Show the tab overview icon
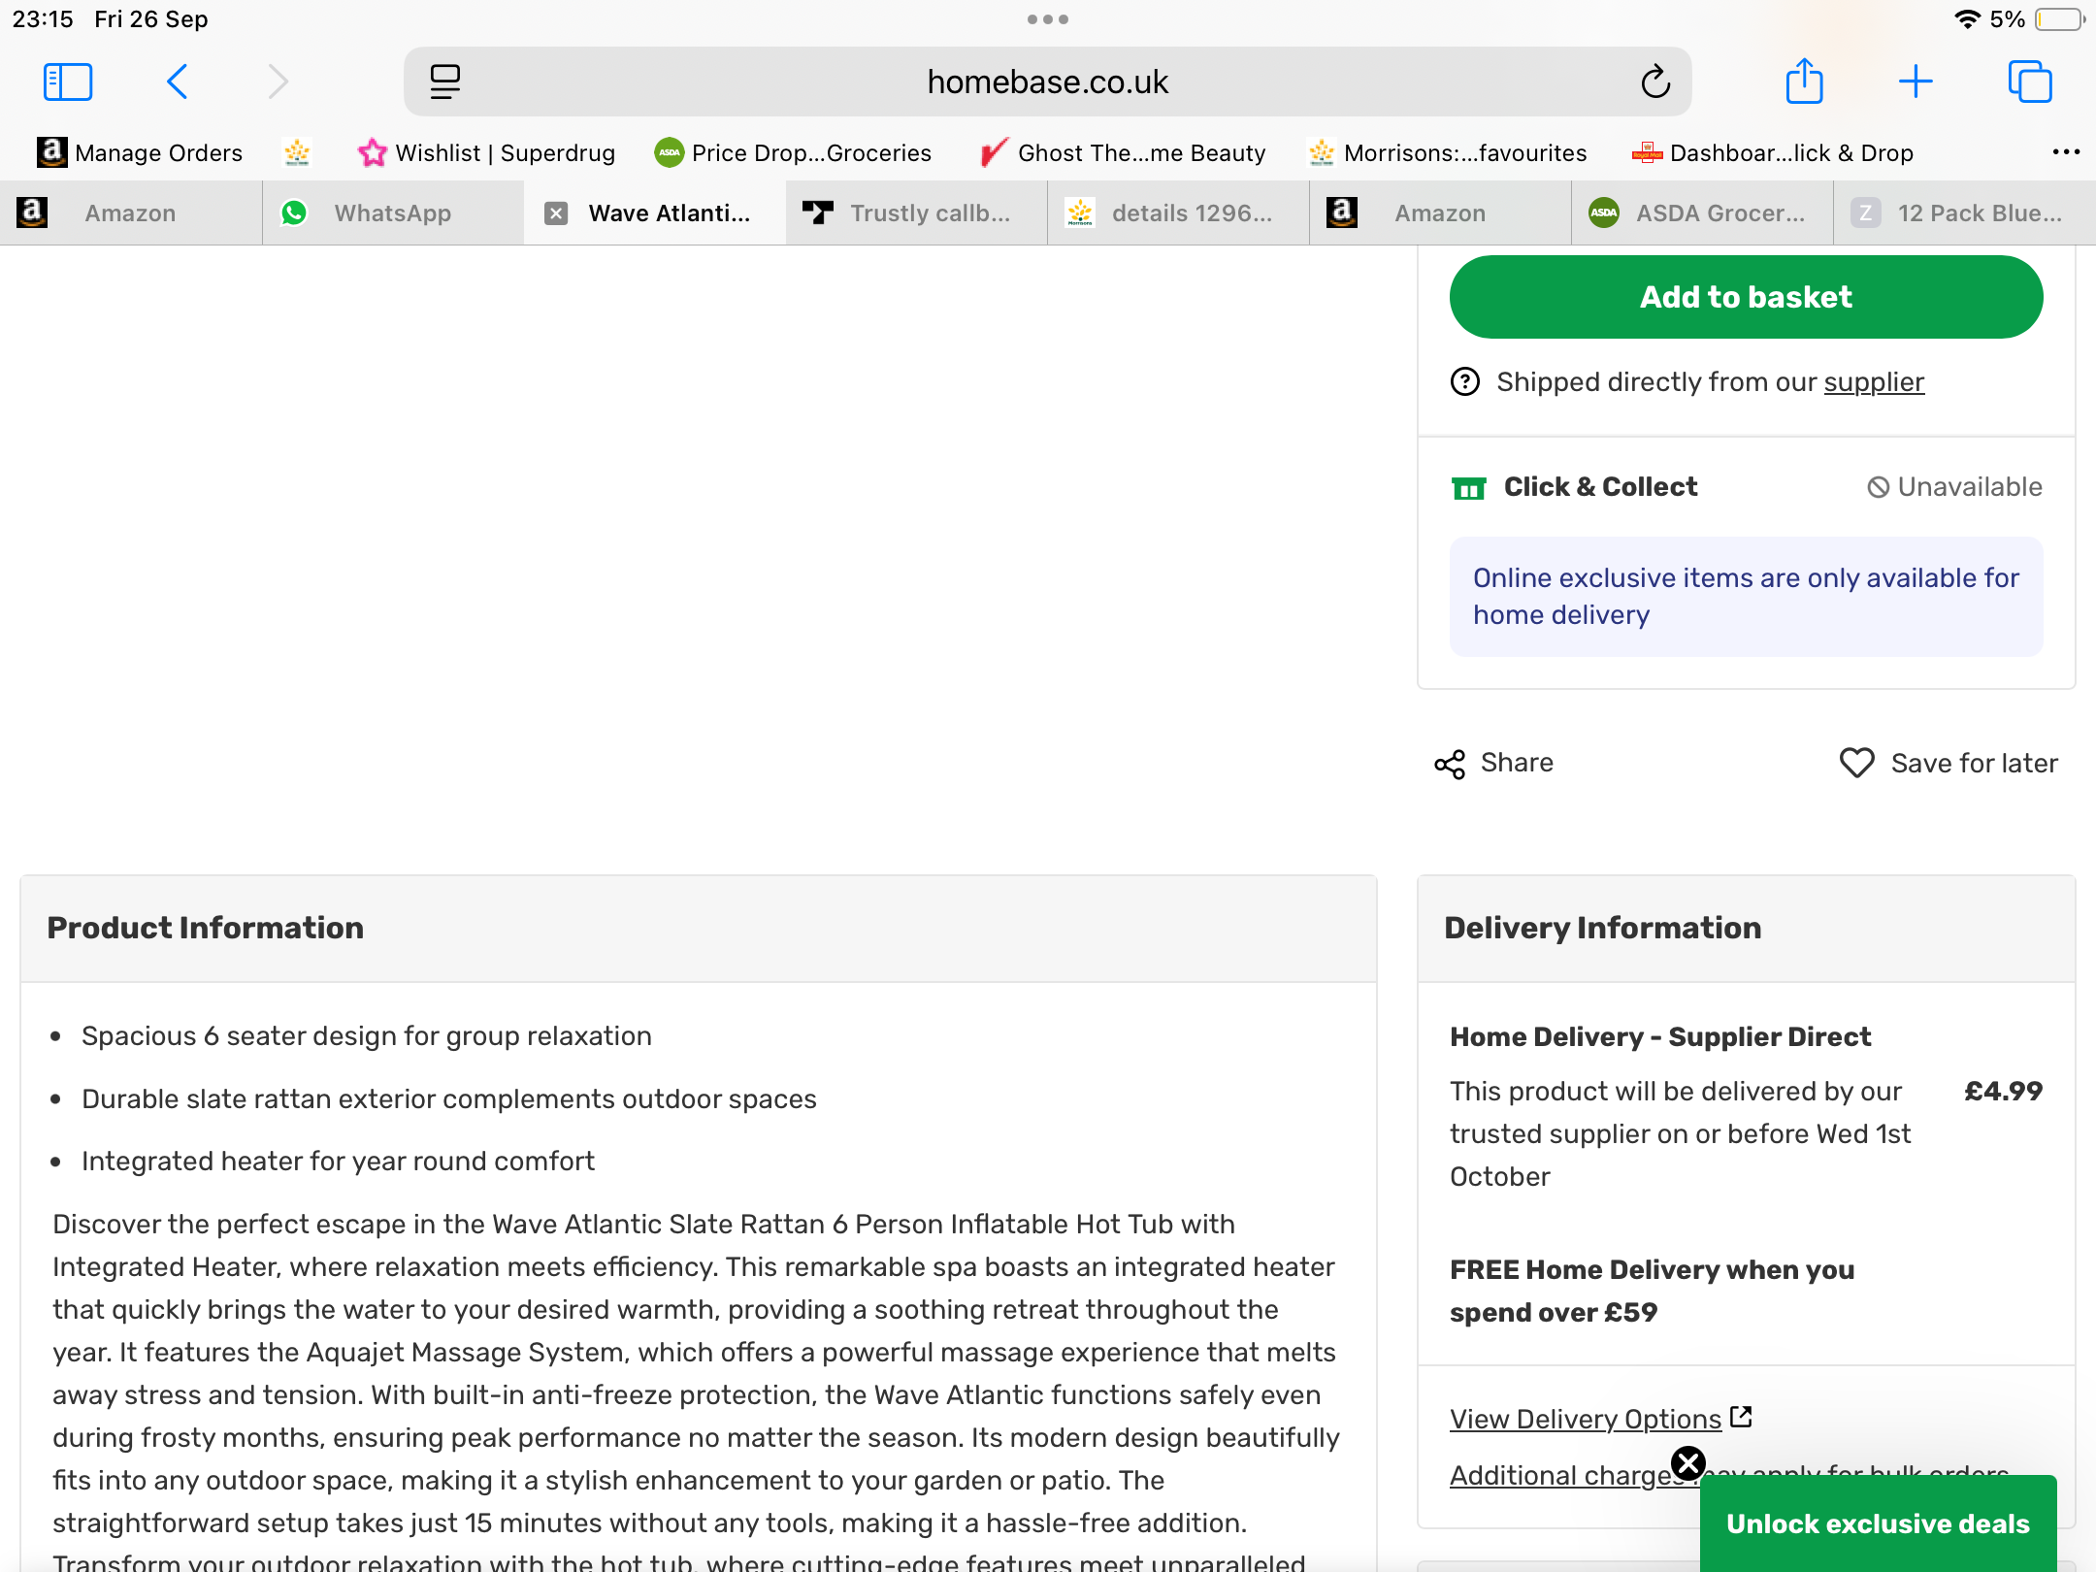This screenshot has height=1572, width=2096. 2030,82
